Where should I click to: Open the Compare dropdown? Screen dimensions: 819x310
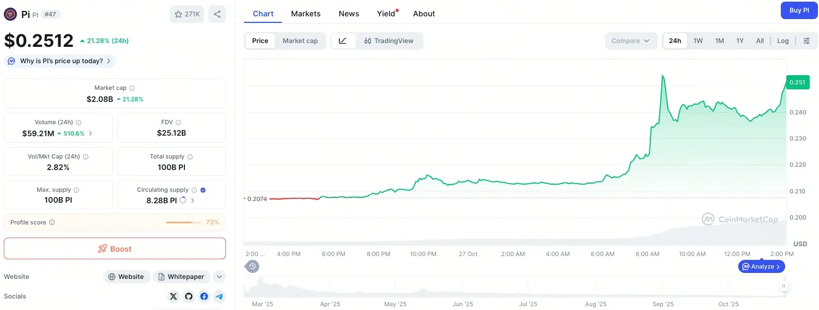pyautogui.click(x=630, y=41)
